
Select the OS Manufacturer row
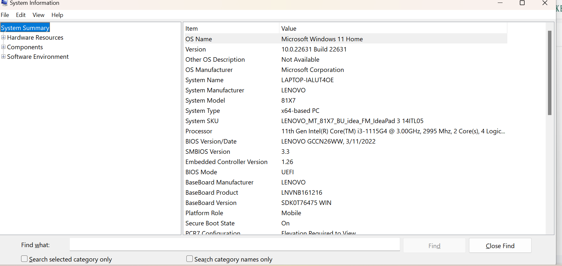[x=346, y=70]
